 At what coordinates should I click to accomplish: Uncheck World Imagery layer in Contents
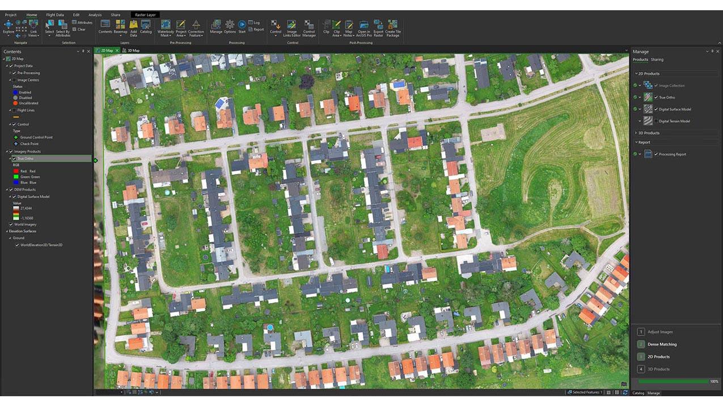tap(11, 224)
